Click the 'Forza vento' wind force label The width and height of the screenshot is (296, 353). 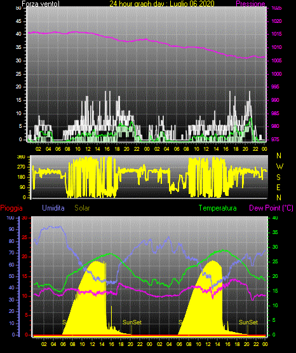point(41,4)
